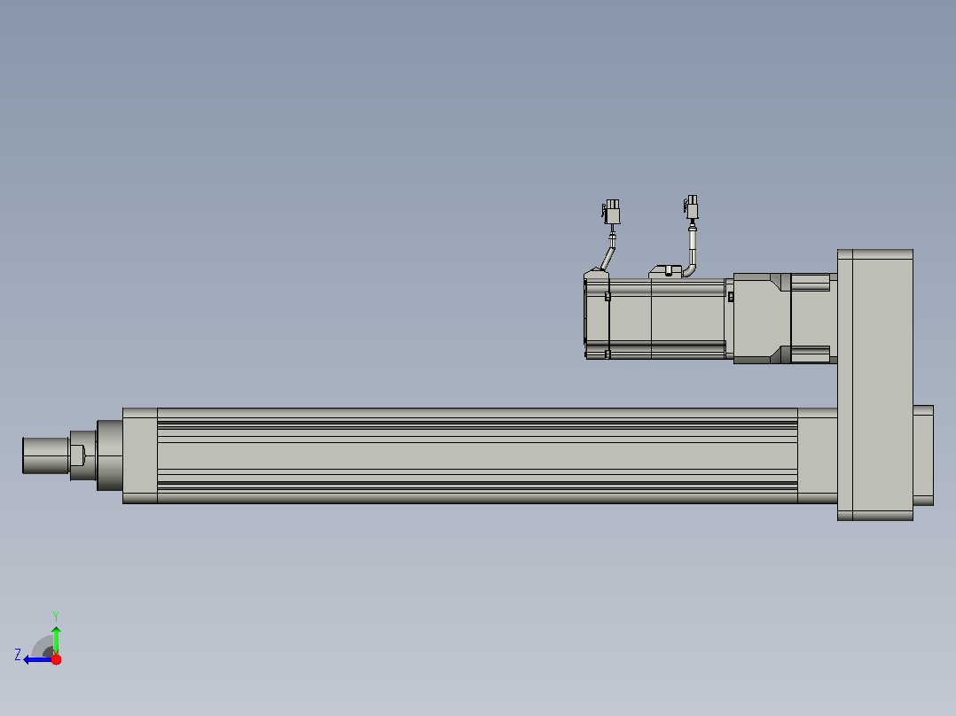Click the blue Z axis arrow of triad
This screenshot has height=716, width=956.
pyautogui.click(x=36, y=660)
